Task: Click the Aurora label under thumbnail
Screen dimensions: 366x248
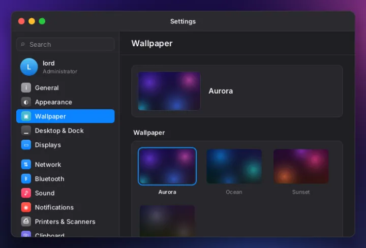Action: point(167,192)
